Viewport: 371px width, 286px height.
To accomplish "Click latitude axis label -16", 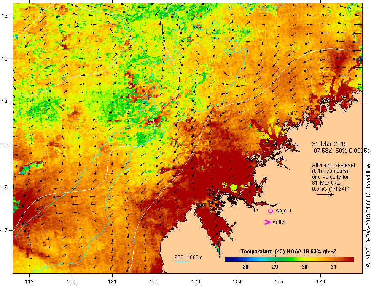I will [5, 188].
